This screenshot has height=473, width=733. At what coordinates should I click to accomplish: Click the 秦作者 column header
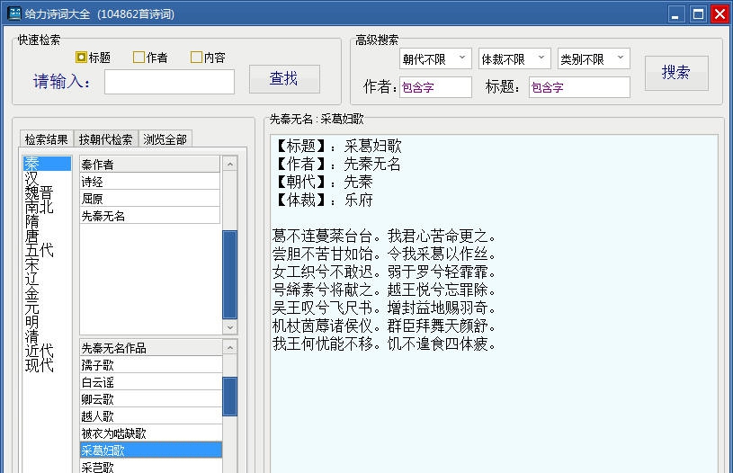point(149,164)
